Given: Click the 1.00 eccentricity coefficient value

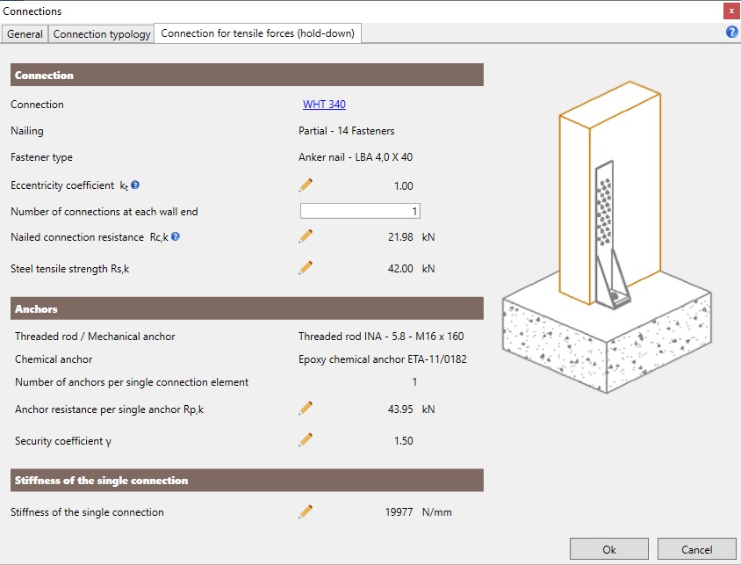Looking at the screenshot, I should coord(404,185).
